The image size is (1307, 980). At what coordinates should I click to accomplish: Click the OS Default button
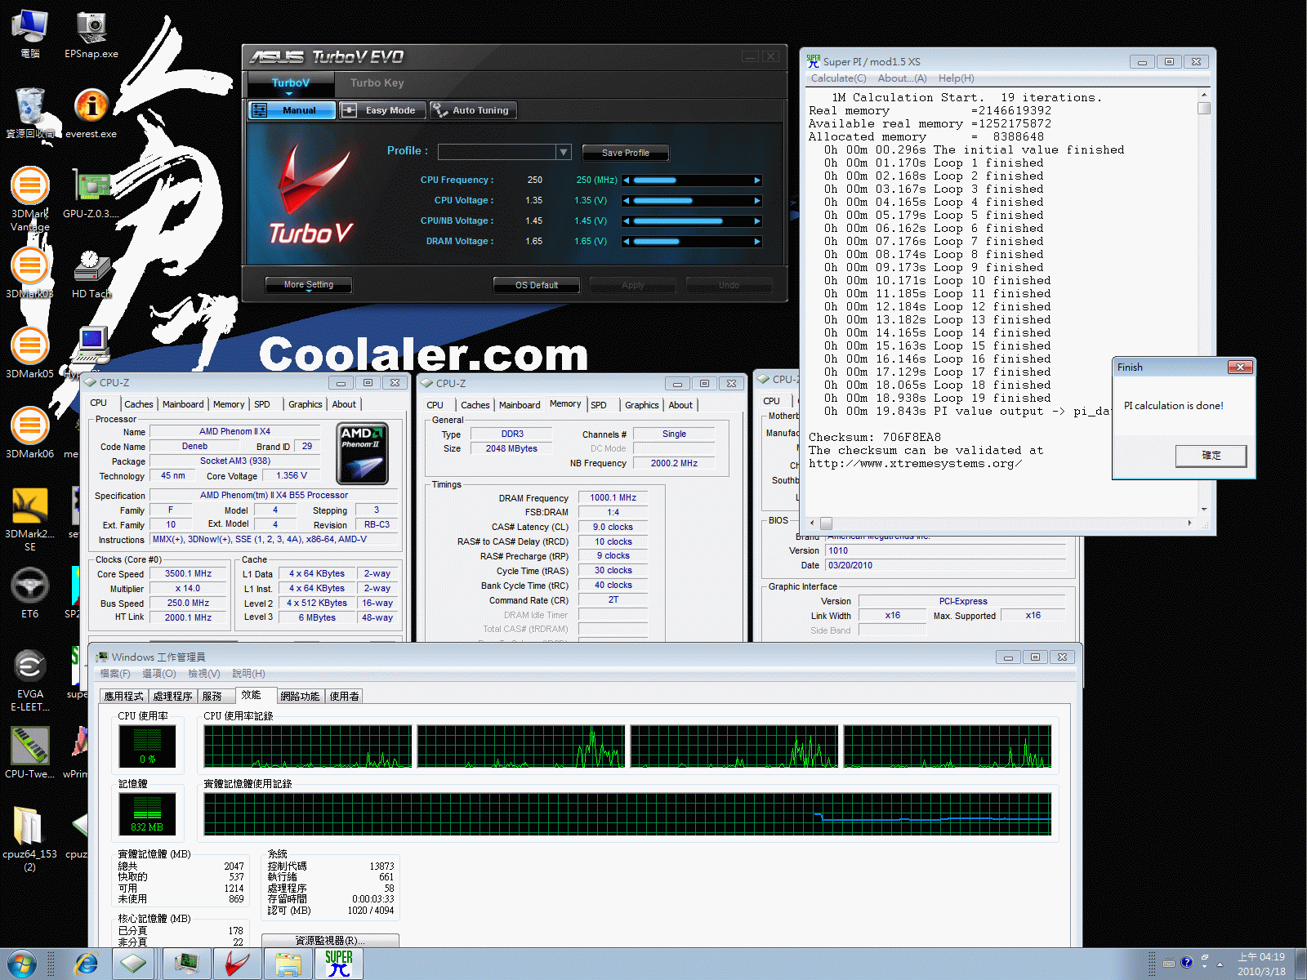pos(537,285)
